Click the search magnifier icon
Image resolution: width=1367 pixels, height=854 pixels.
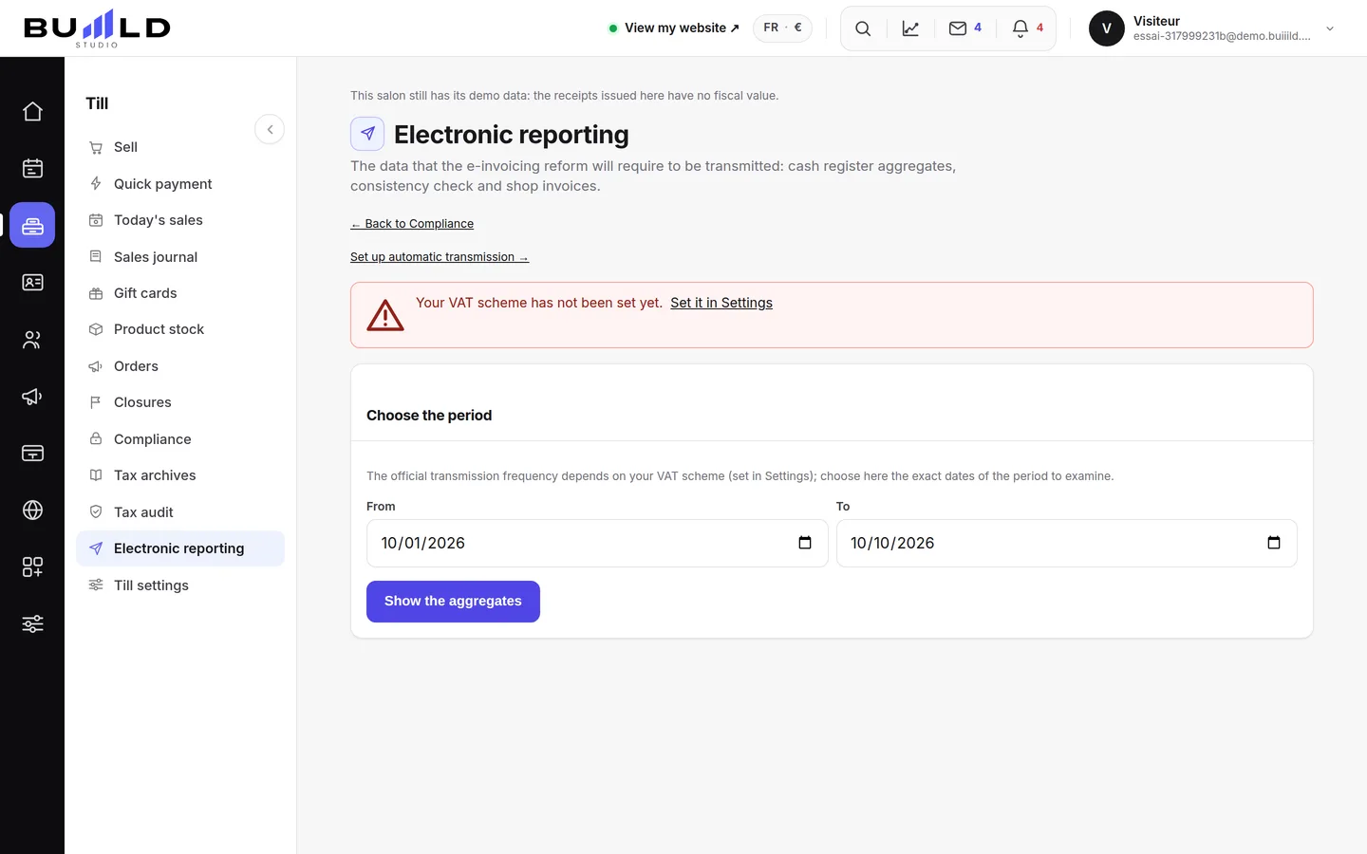(x=863, y=28)
